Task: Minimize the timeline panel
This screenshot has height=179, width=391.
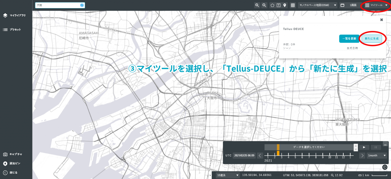Action: [x=385, y=144]
